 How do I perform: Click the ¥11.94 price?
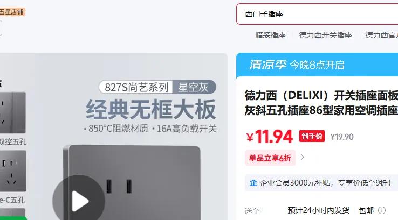pyautogui.click(x=269, y=137)
